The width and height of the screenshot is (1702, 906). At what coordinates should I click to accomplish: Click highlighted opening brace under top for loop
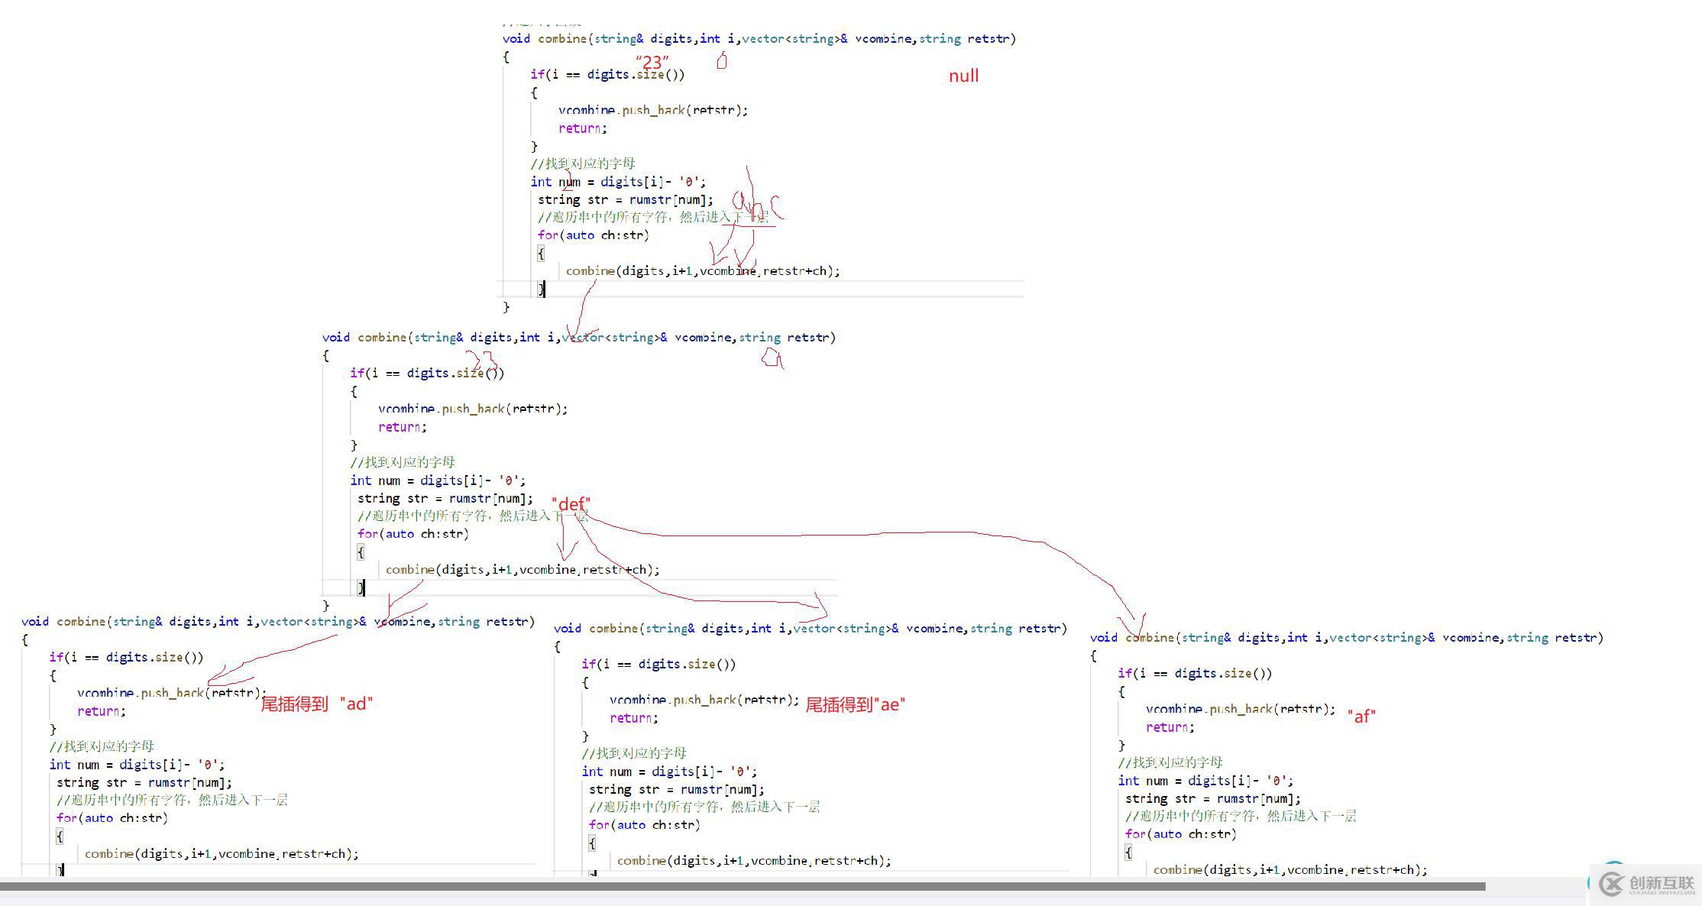(x=541, y=253)
